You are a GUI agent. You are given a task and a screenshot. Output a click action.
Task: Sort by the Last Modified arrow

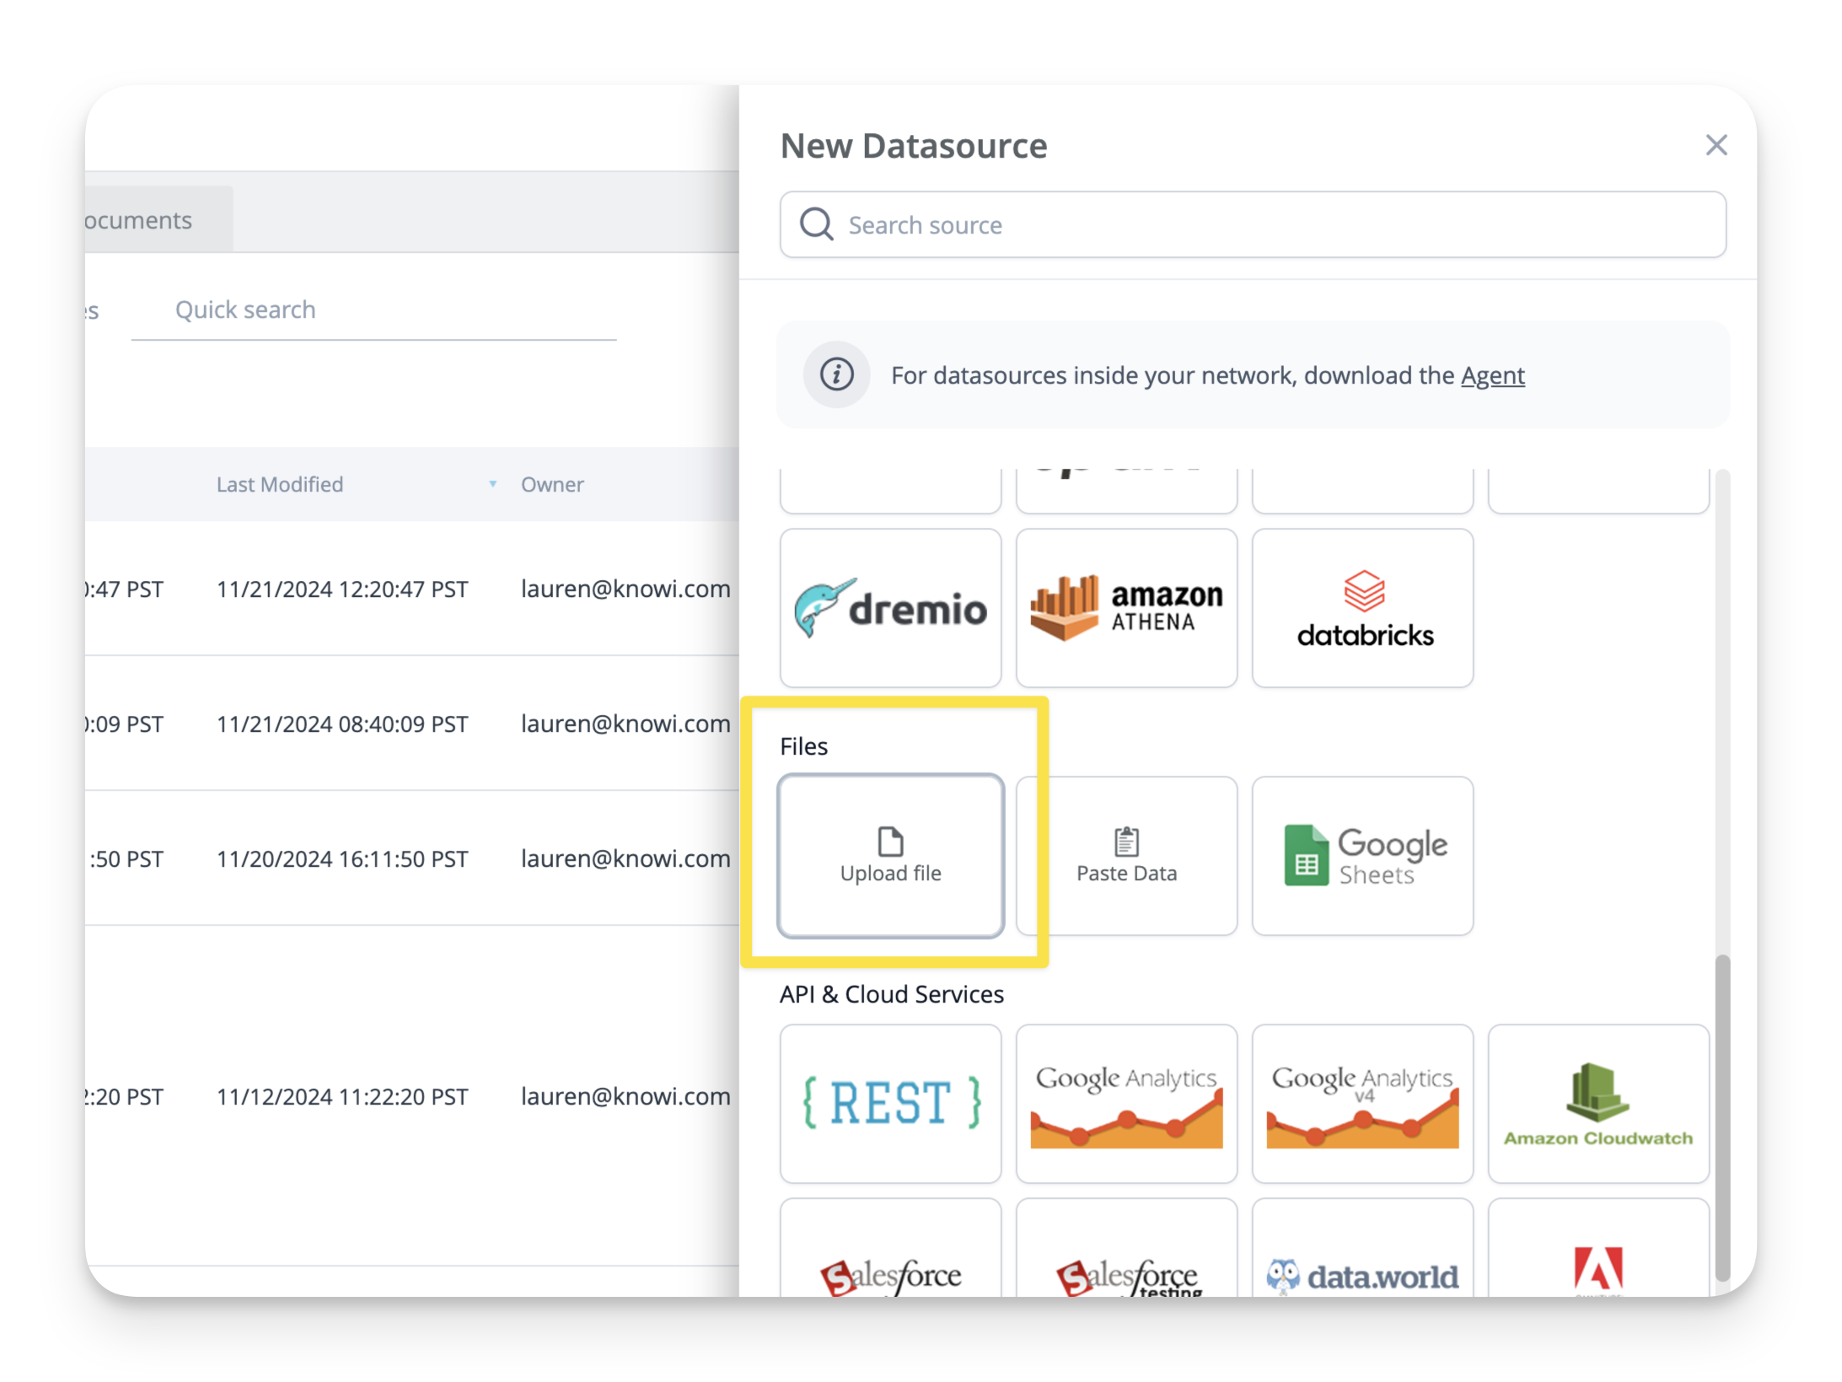point(492,484)
